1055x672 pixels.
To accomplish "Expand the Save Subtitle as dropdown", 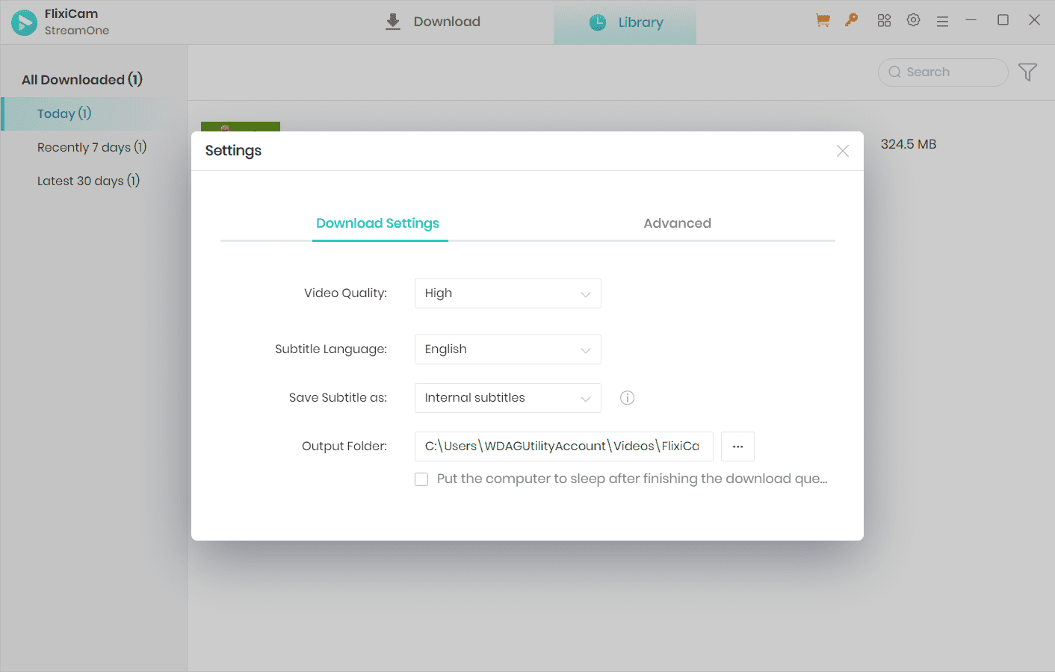I will (507, 398).
